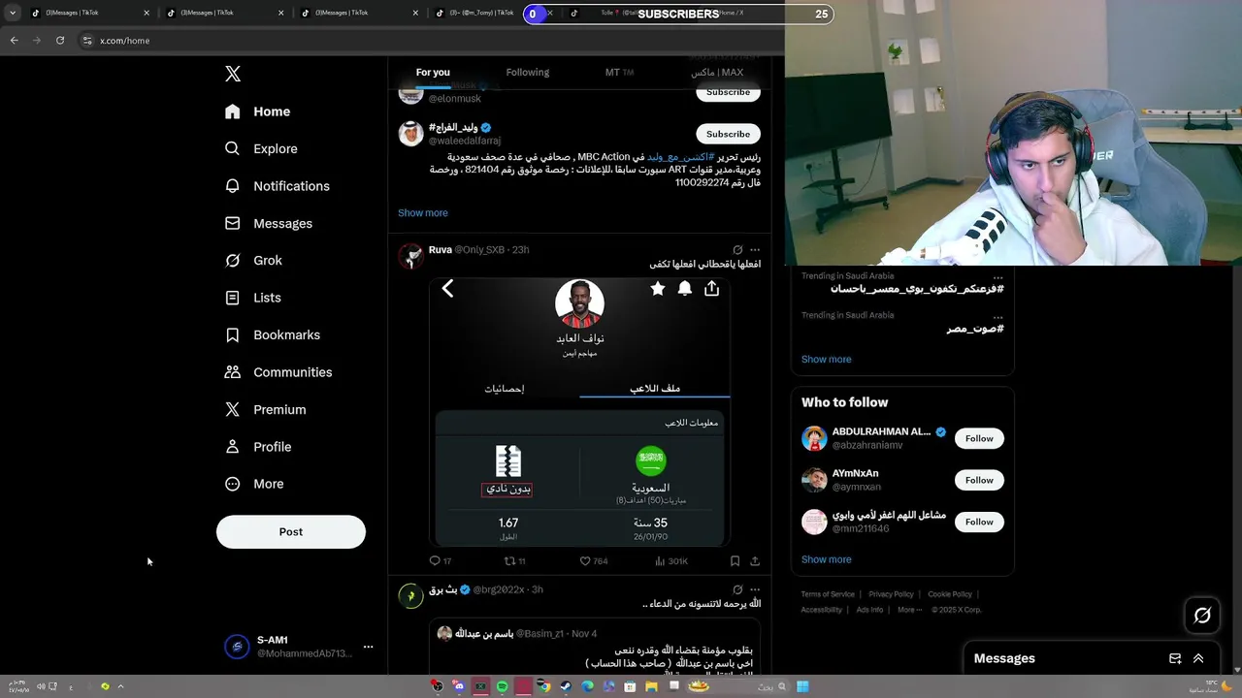Follow the AYmNxAn account
The width and height of the screenshot is (1242, 698).
point(979,480)
